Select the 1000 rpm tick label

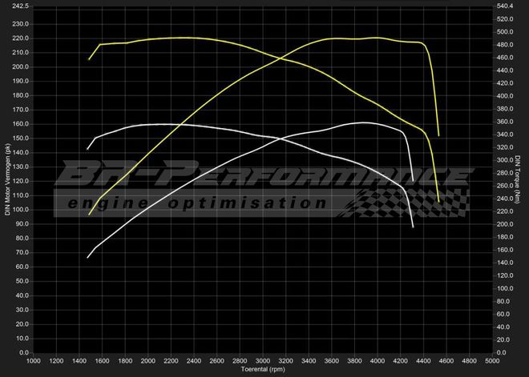tap(34, 361)
